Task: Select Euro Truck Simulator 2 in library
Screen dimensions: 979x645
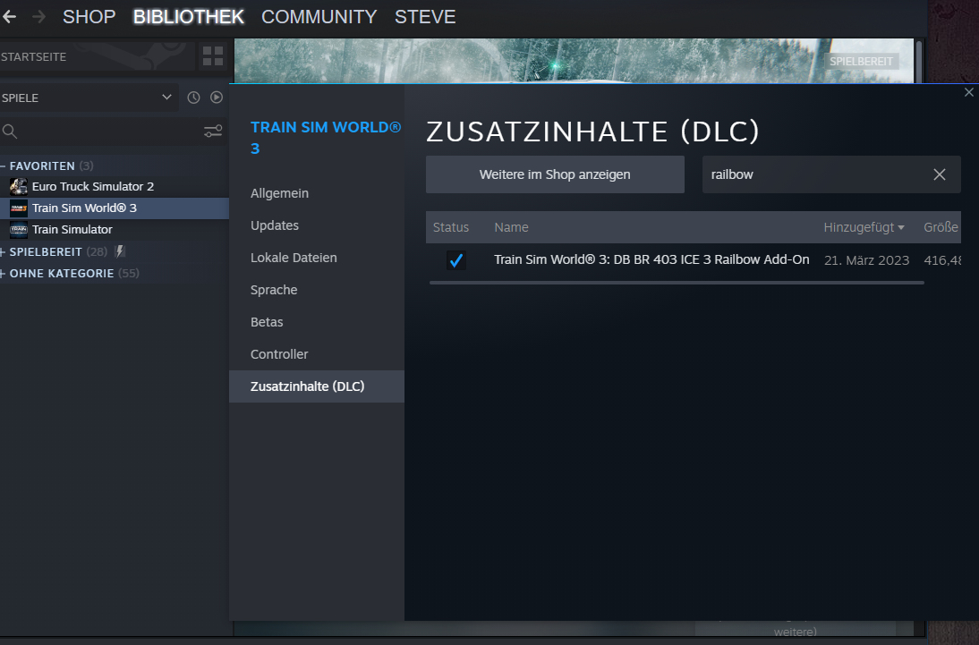Action: coord(115,186)
